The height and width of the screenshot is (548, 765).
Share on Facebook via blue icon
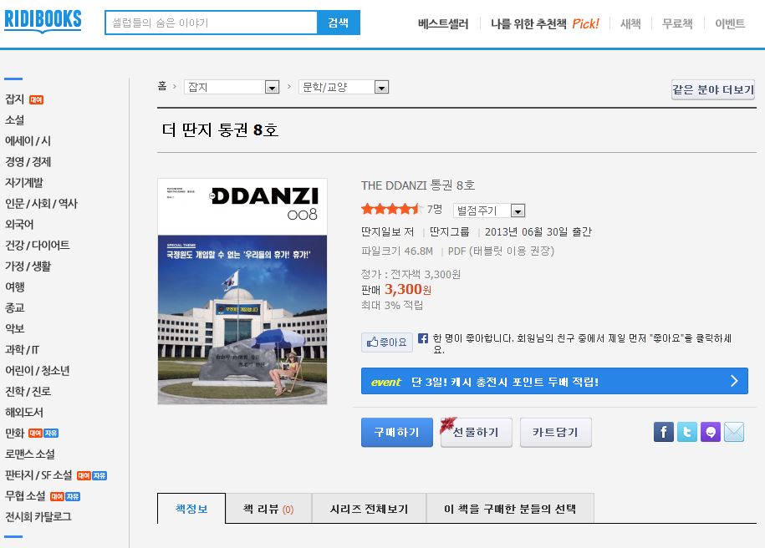664,432
